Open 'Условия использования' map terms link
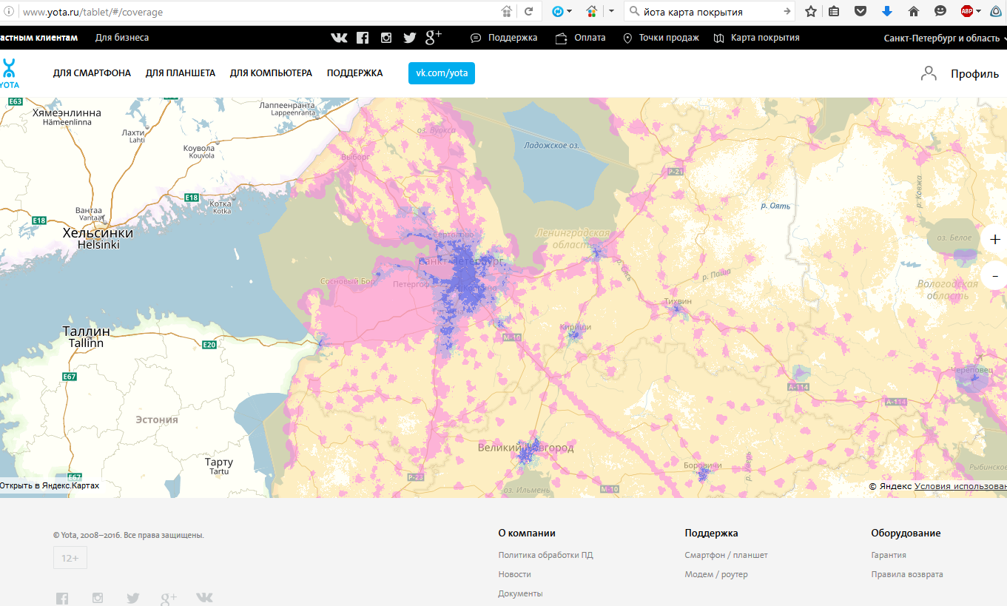 click(960, 486)
